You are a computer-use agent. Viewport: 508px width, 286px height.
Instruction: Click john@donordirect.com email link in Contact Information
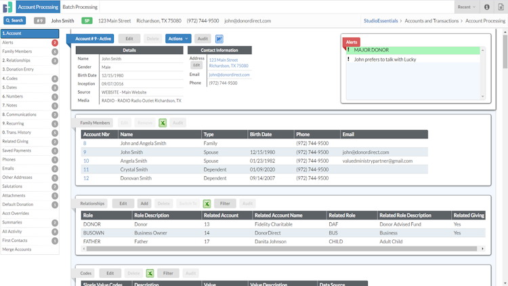tap(230, 75)
